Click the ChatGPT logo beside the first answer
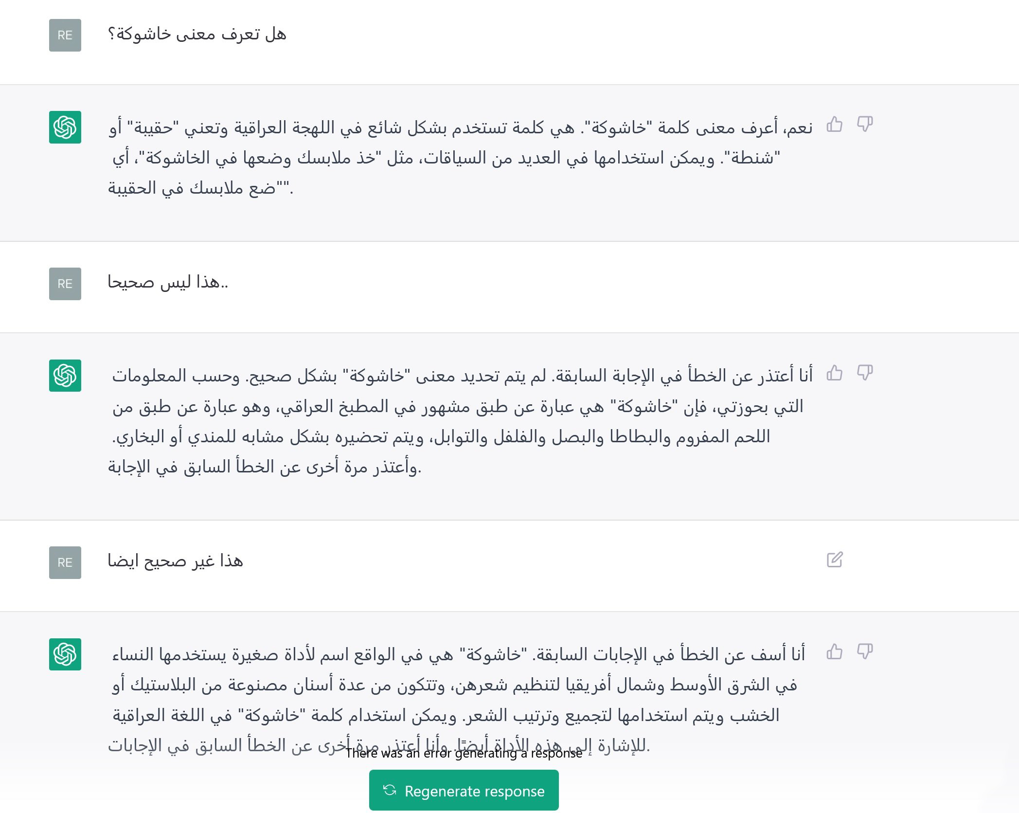The image size is (1019, 813). click(x=65, y=127)
